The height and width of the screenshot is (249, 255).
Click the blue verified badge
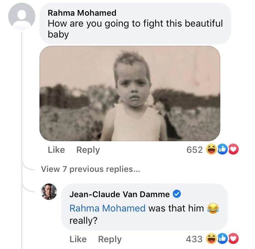[177, 194]
